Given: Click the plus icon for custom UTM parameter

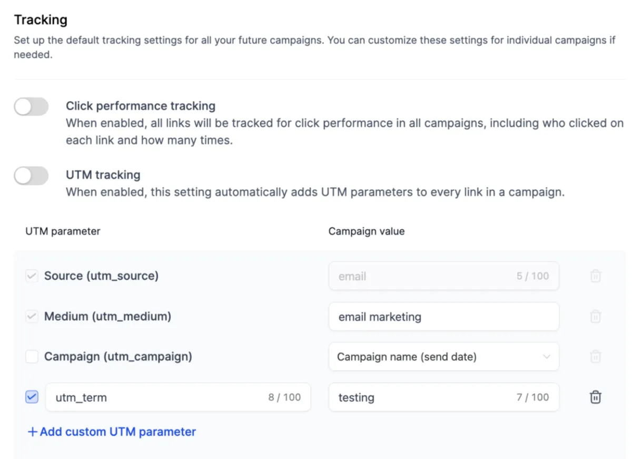Looking at the screenshot, I should (33, 432).
